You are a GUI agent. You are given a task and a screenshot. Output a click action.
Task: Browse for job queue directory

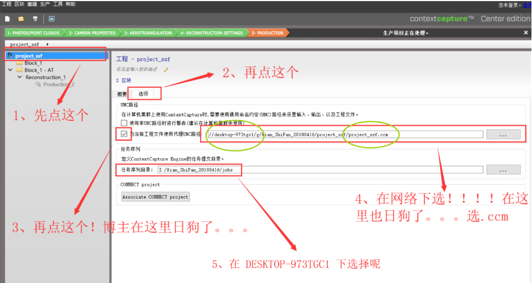[503, 169]
